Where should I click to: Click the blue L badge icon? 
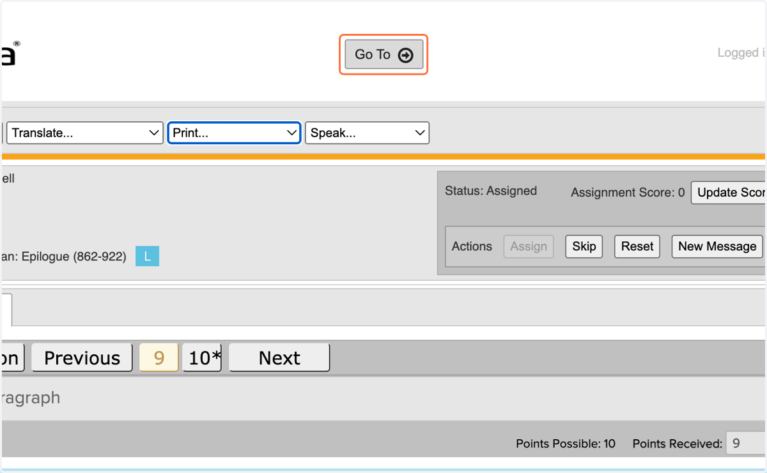(147, 256)
